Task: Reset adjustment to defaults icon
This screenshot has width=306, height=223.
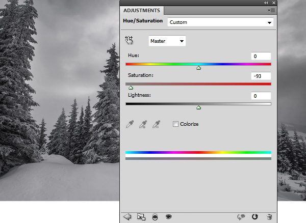Action: 254,216
